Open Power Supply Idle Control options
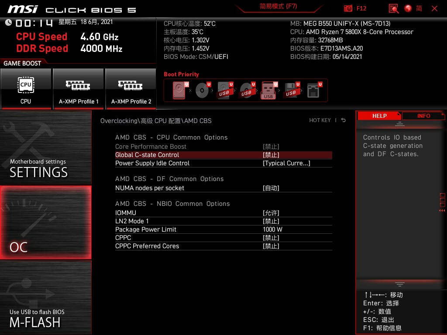This screenshot has width=447, height=335. tap(286, 163)
